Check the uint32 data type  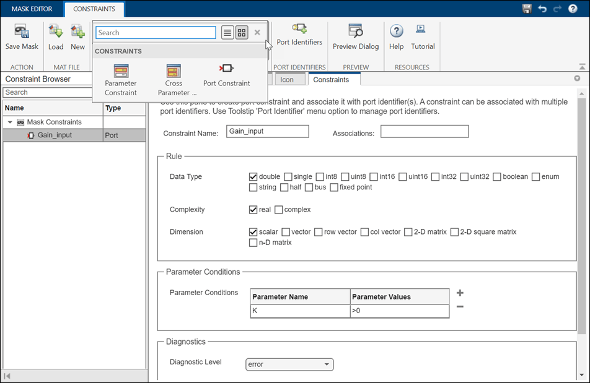coord(464,177)
